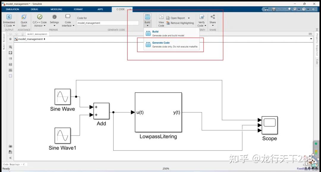Expand the Embedded C Code dropdown arrow

(x=14, y=26)
